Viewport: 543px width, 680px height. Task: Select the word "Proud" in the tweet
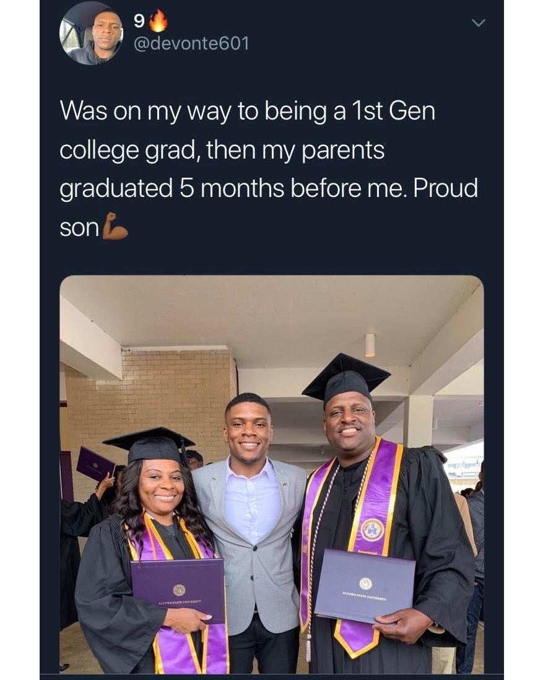pyautogui.click(x=445, y=189)
